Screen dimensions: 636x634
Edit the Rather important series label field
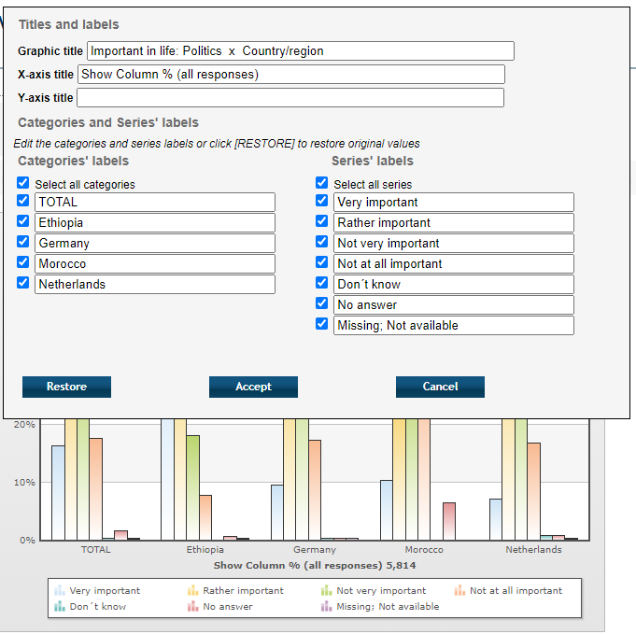click(454, 222)
